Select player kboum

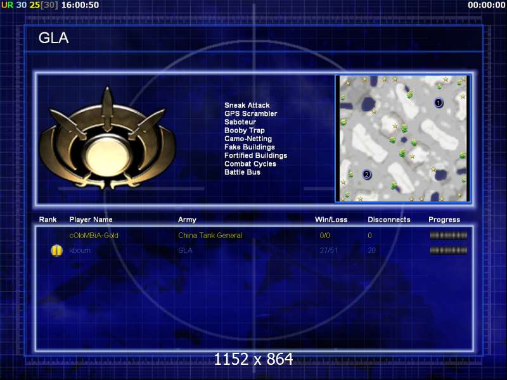pos(80,250)
